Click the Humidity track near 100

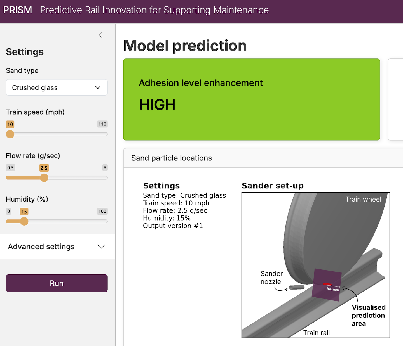coord(105,221)
